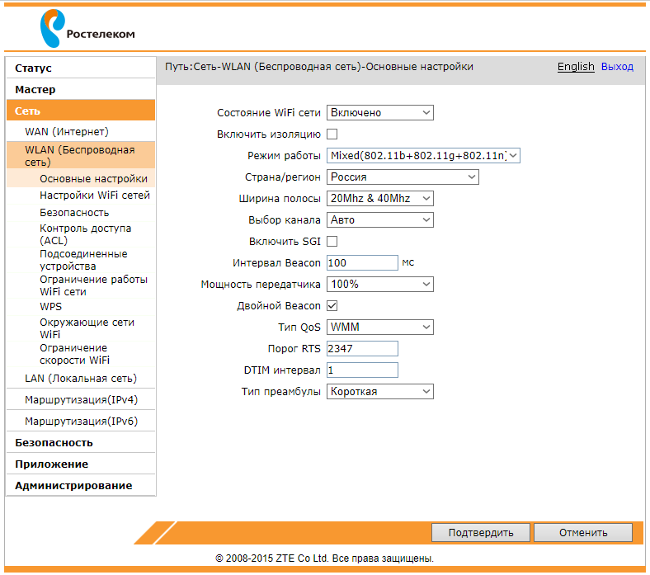Switch language with the English link
Screen dimensions: 650x575
pyautogui.click(x=576, y=66)
